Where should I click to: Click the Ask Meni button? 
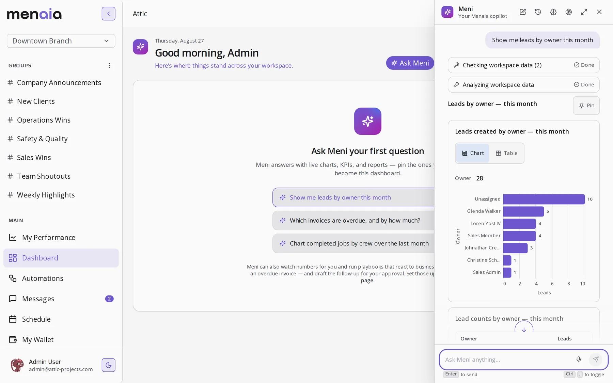(410, 63)
